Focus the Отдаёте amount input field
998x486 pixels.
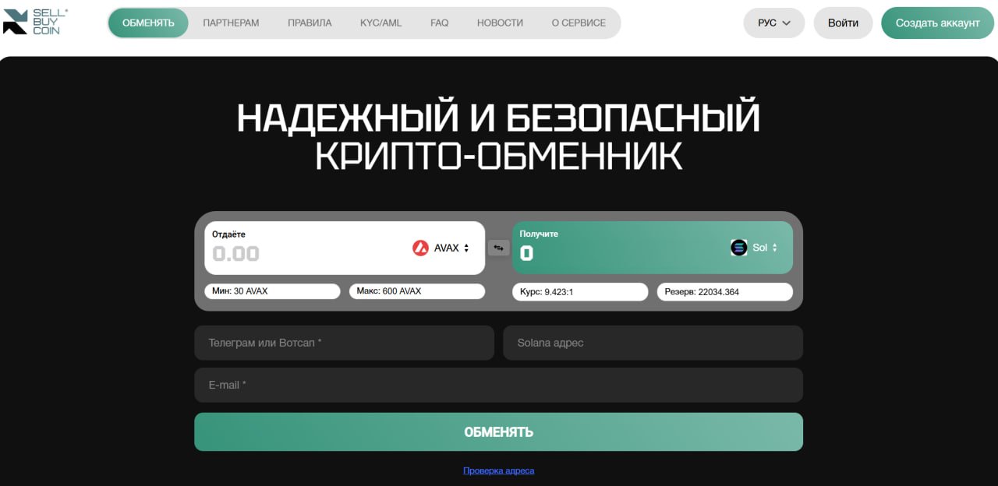click(304, 253)
